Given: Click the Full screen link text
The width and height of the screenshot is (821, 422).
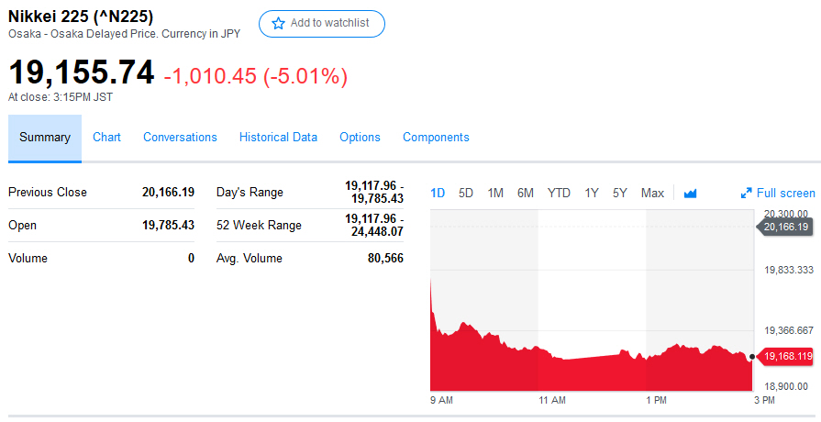Looking at the screenshot, I should pyautogui.click(x=785, y=193).
